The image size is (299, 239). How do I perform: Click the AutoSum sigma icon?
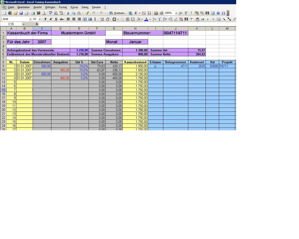[x=136, y=13]
